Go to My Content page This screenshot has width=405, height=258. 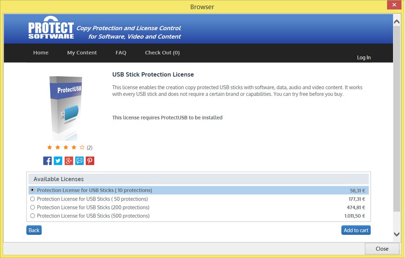82,53
